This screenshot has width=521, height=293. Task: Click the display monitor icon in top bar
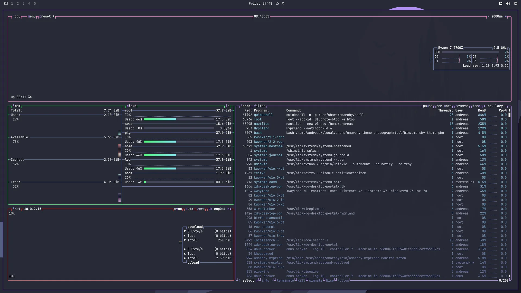pos(515,4)
